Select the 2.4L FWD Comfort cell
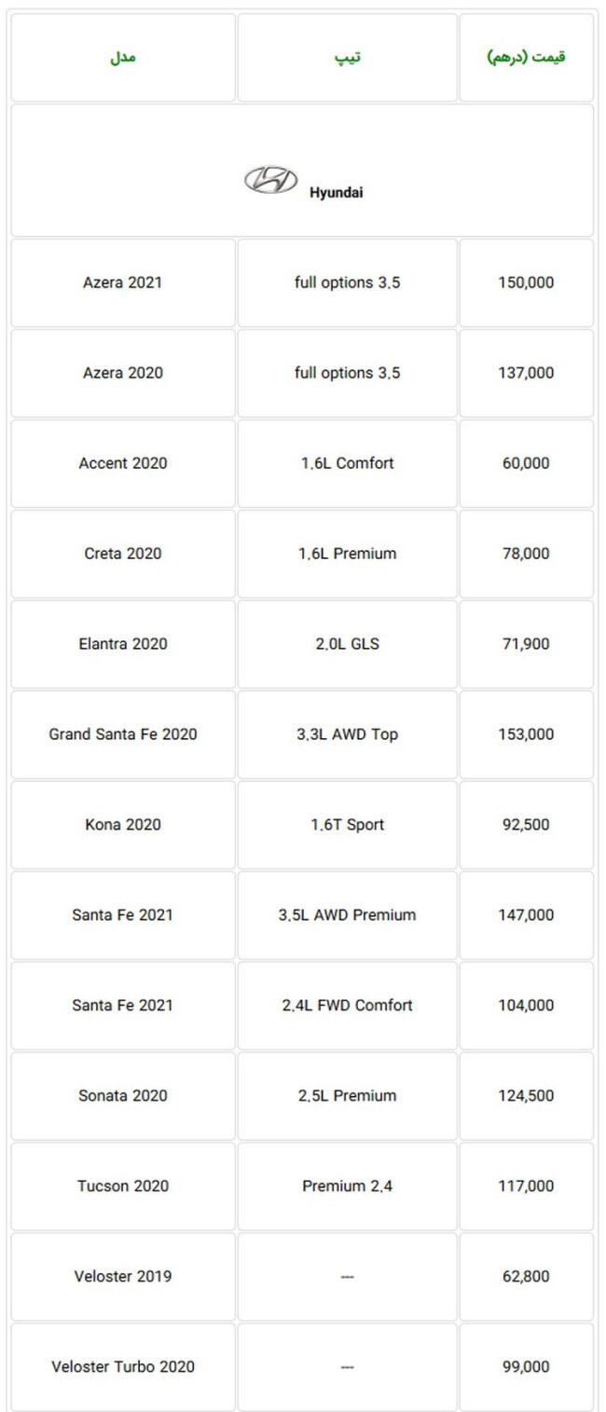 [x=348, y=1006]
